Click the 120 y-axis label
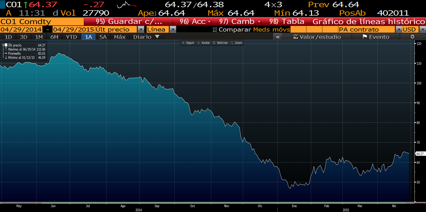Image resolution: width=426 pixels, height=212 pixels. [419, 44]
